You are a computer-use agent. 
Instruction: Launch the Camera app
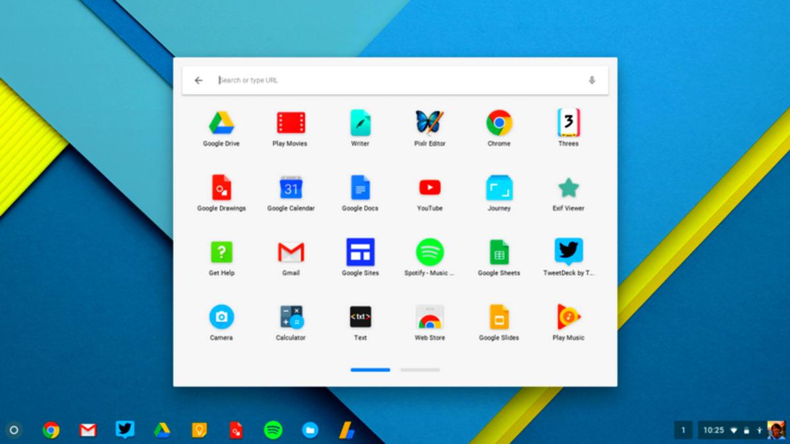tap(221, 317)
